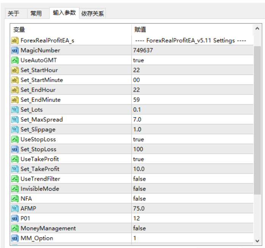The height and width of the screenshot is (248, 265).
Task: Select the Set_StartHour variable name
Action: [39, 70]
